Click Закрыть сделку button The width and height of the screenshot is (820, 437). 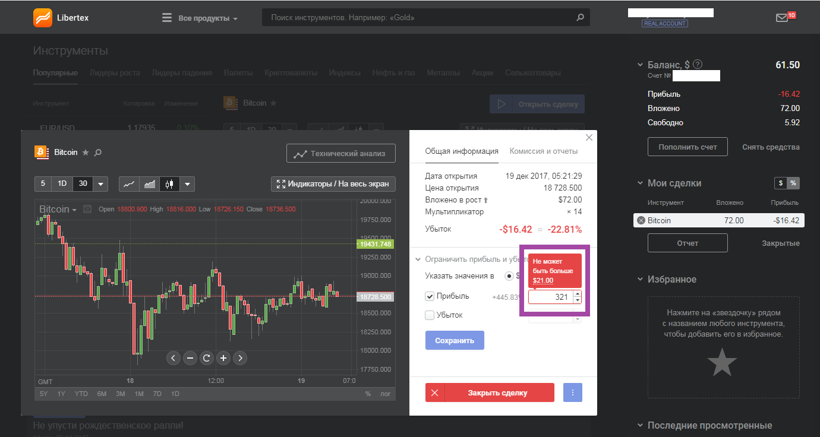[x=490, y=392]
